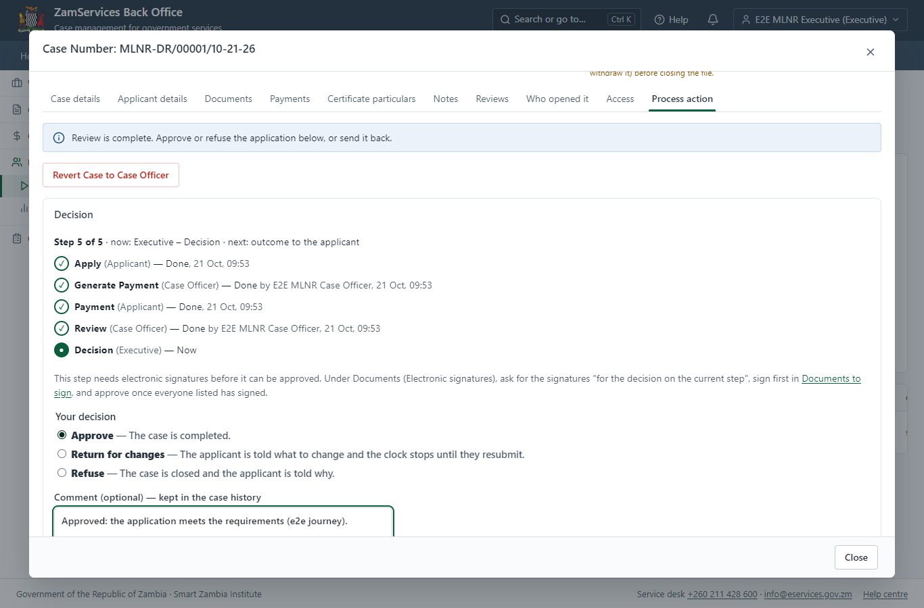This screenshot has width=924, height=608.
Task: Click the info icon in review banner
Action: [x=59, y=138]
